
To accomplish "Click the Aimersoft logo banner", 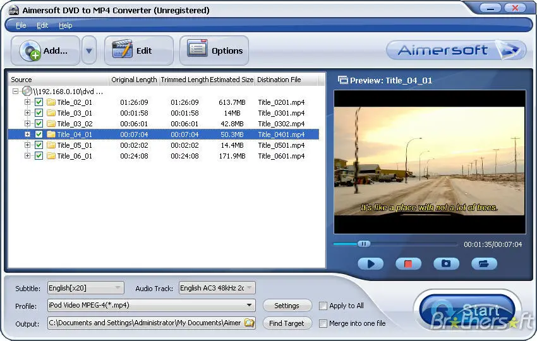I will point(456,51).
